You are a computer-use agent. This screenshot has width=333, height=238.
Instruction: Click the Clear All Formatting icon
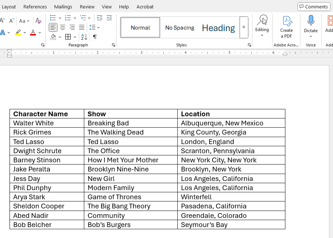[38, 21]
